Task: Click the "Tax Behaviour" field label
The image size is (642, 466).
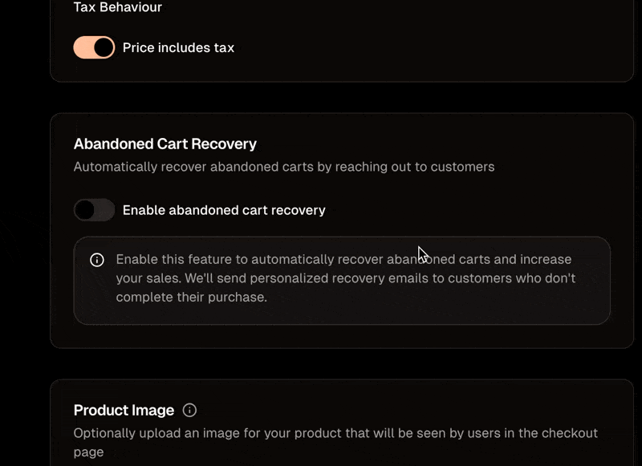Action: point(117,7)
